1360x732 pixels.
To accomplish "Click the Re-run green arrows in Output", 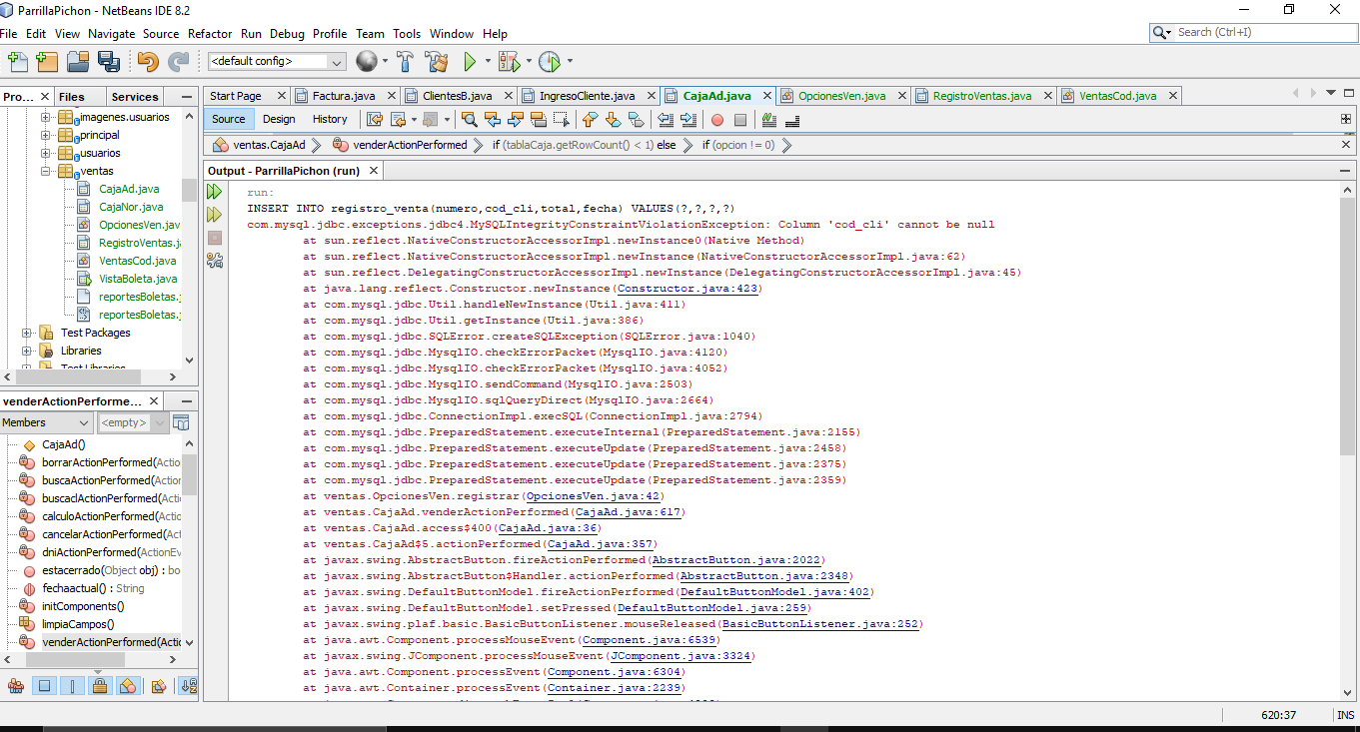I will point(215,192).
